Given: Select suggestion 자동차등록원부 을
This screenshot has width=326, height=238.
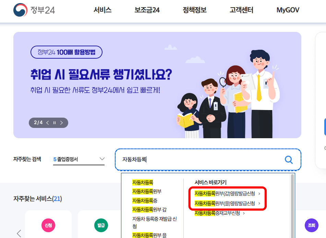Looking at the screenshot, I should coord(149,235).
